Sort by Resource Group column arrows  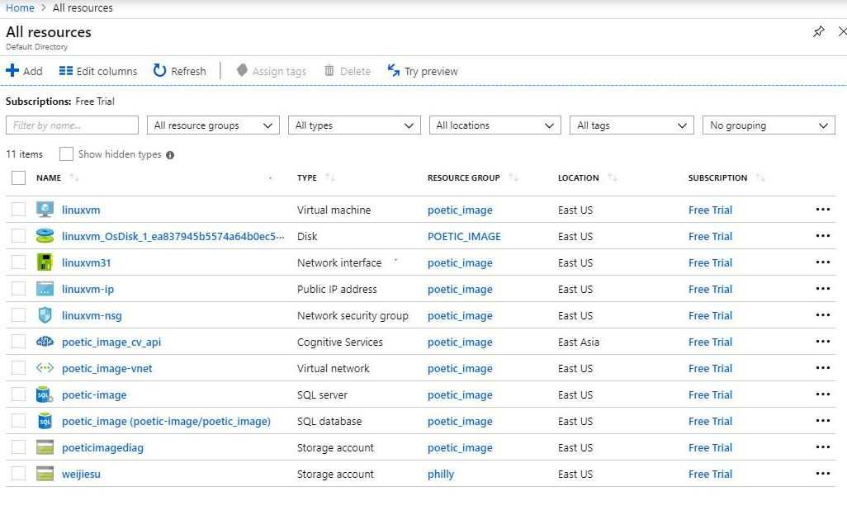[x=513, y=177]
